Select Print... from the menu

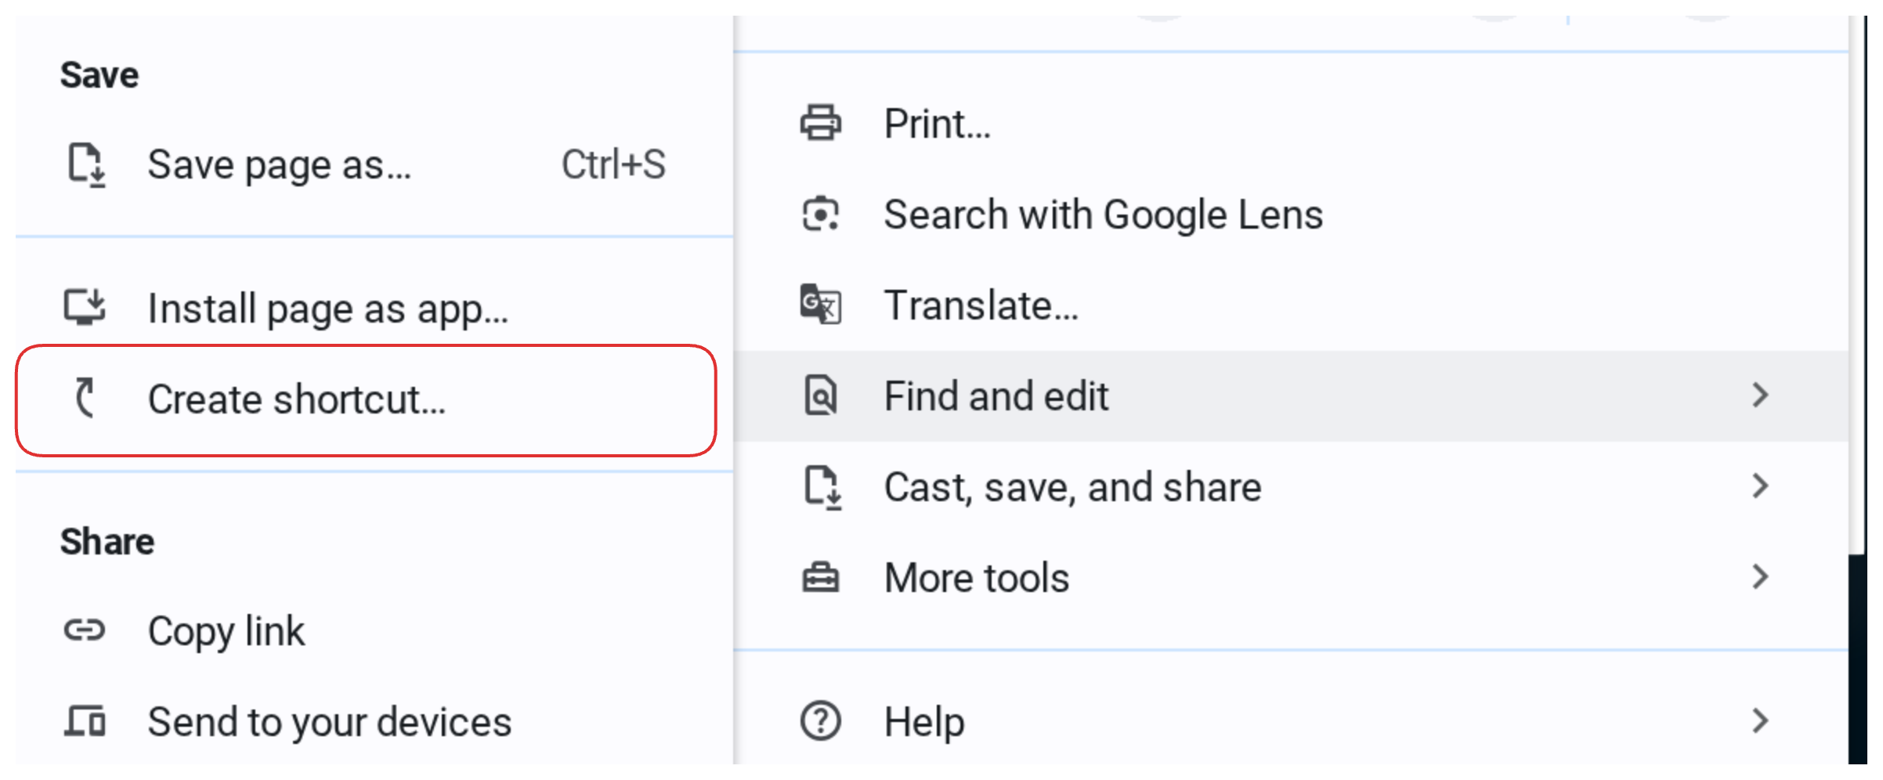click(937, 124)
